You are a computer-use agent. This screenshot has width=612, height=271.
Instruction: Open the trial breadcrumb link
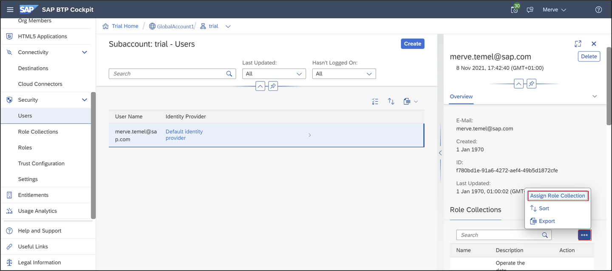coord(213,26)
